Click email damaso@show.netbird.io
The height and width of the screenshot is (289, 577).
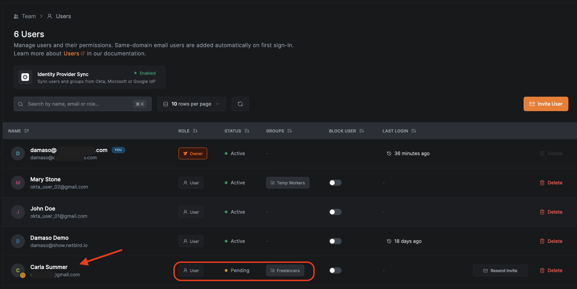point(59,245)
